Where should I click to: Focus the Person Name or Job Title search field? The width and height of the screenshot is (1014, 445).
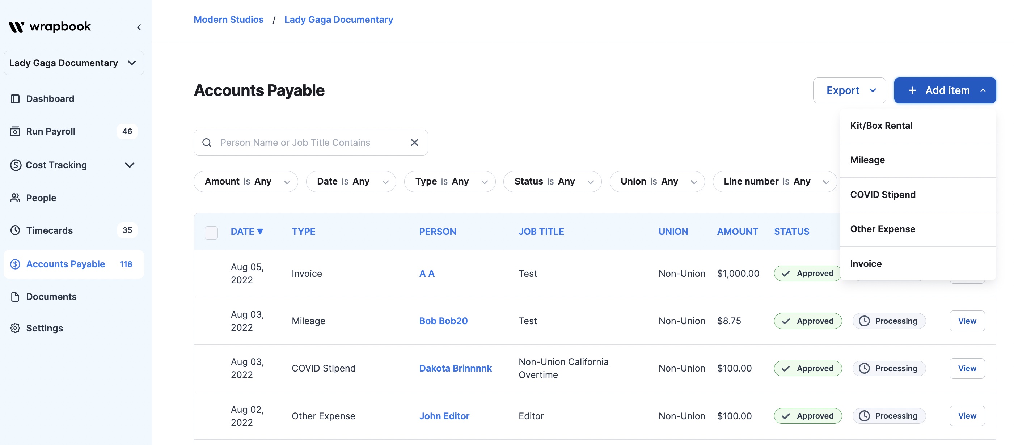[310, 143]
